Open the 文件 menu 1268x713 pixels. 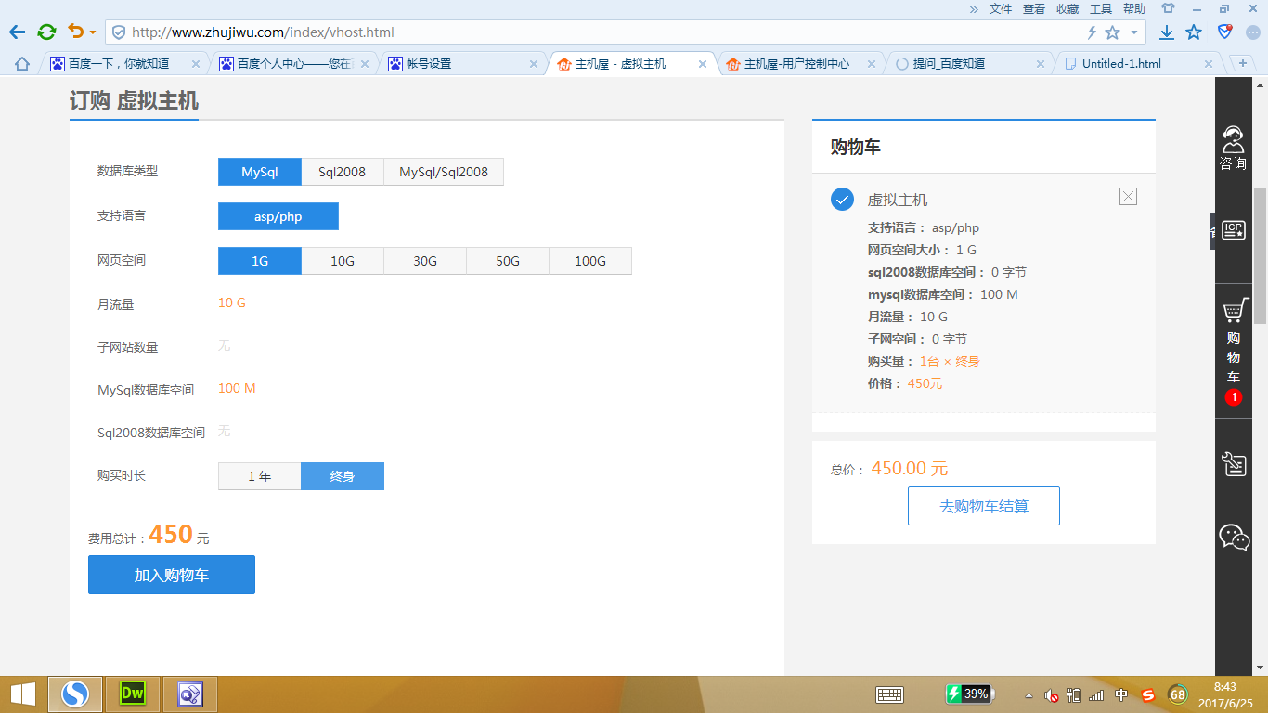[x=1001, y=8]
